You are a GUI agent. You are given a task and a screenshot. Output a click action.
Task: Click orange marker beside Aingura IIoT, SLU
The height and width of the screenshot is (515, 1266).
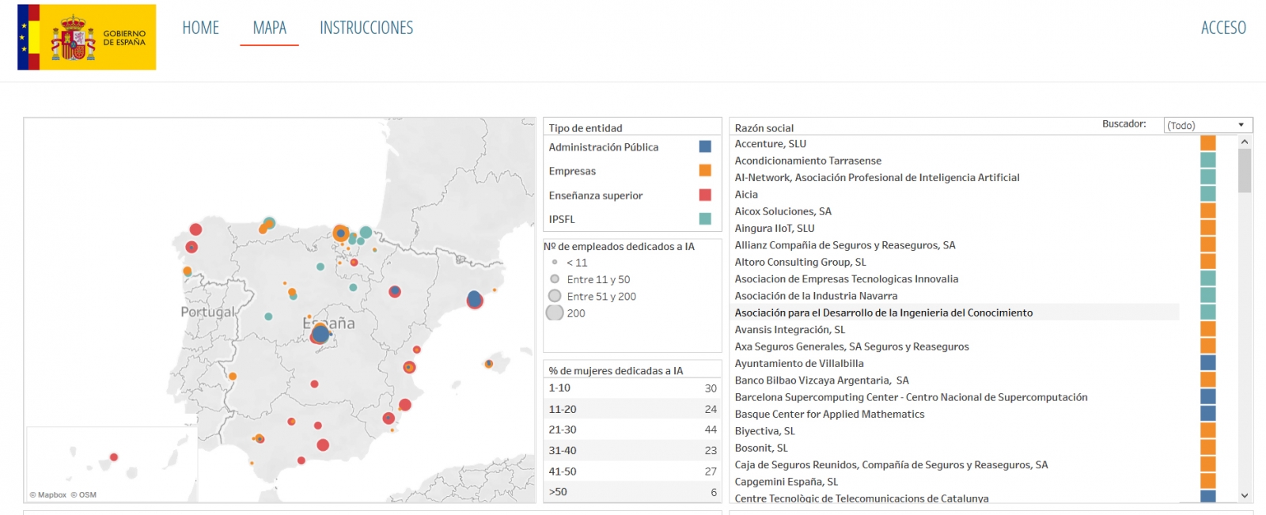point(1208,228)
